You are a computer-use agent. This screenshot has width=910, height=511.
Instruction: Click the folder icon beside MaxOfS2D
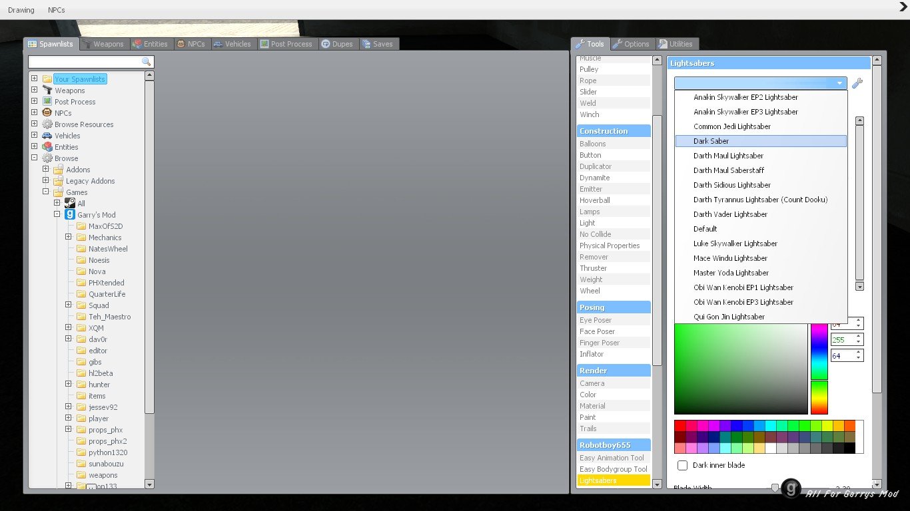tap(81, 226)
